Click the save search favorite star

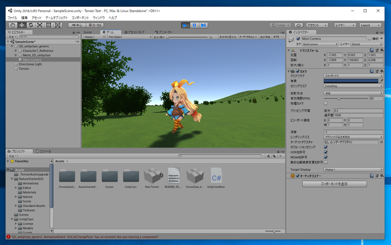[280, 156]
